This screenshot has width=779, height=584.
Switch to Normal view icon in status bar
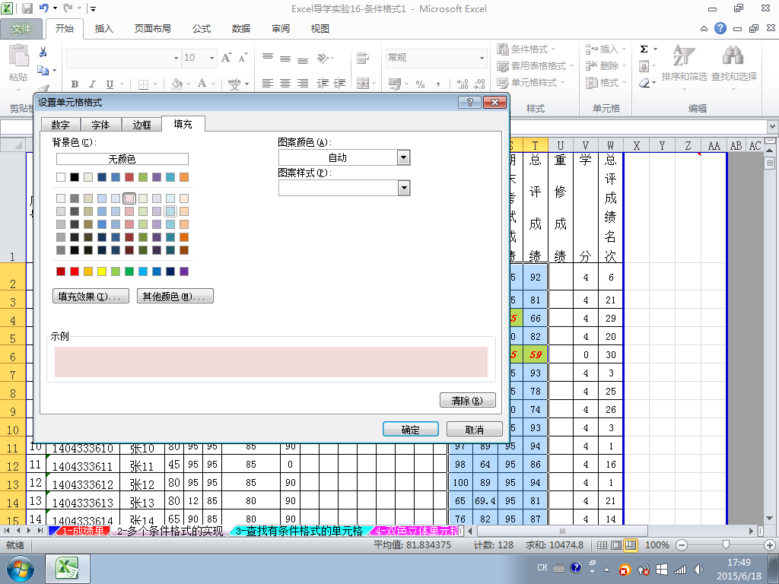(x=602, y=545)
